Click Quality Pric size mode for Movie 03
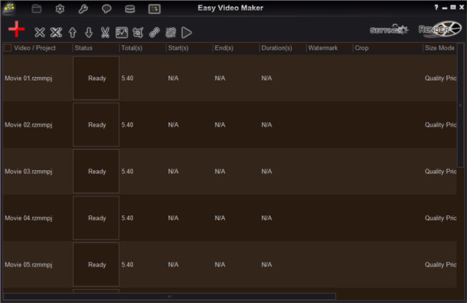 click(441, 172)
